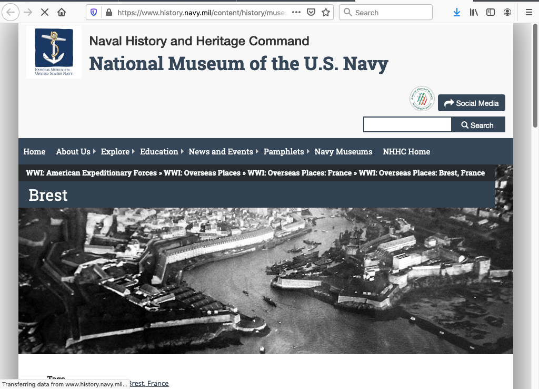Toggle the sidebar view icon
The image size is (539, 389).
point(491,12)
